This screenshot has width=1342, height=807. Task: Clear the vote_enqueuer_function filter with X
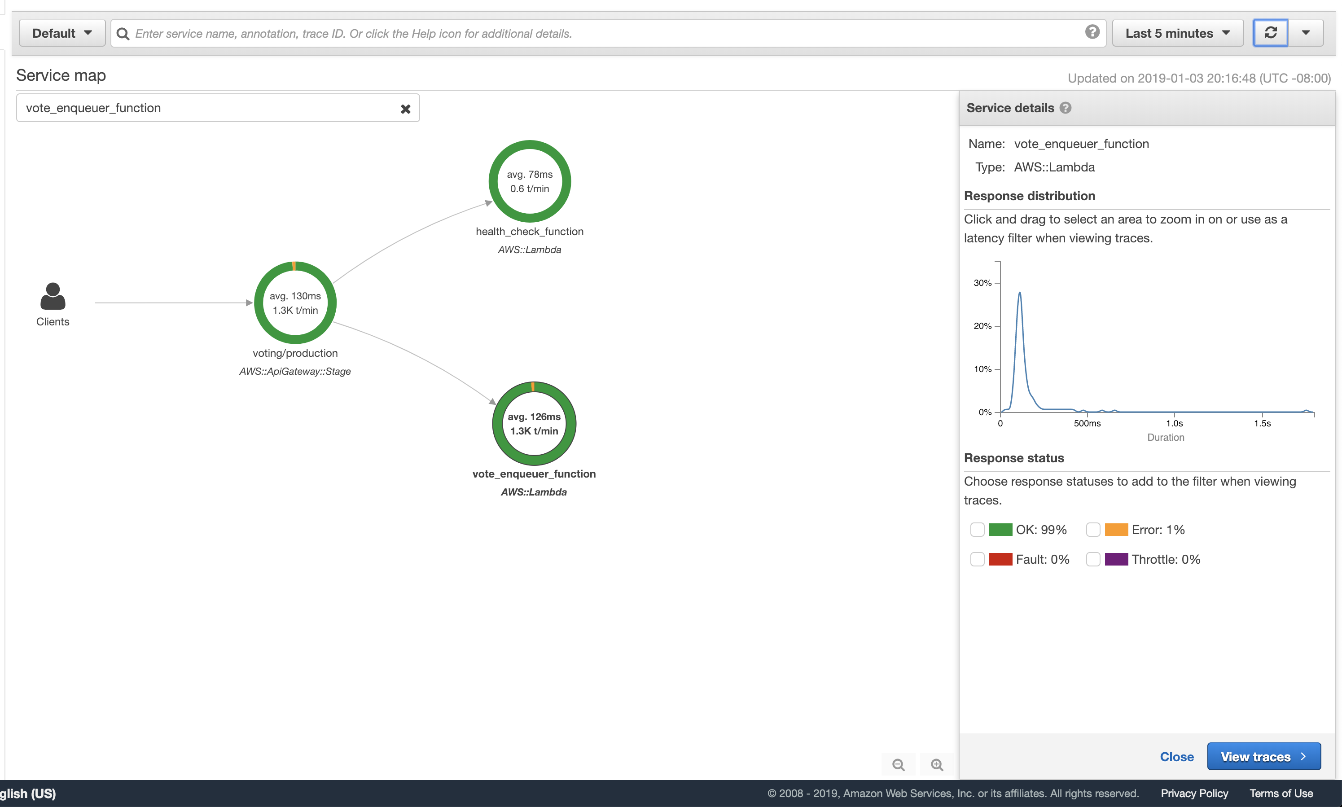[x=405, y=109]
